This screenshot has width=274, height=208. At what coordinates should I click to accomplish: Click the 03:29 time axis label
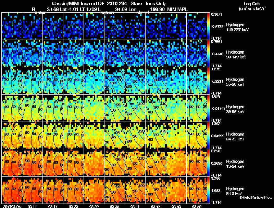(x=94, y=207)
